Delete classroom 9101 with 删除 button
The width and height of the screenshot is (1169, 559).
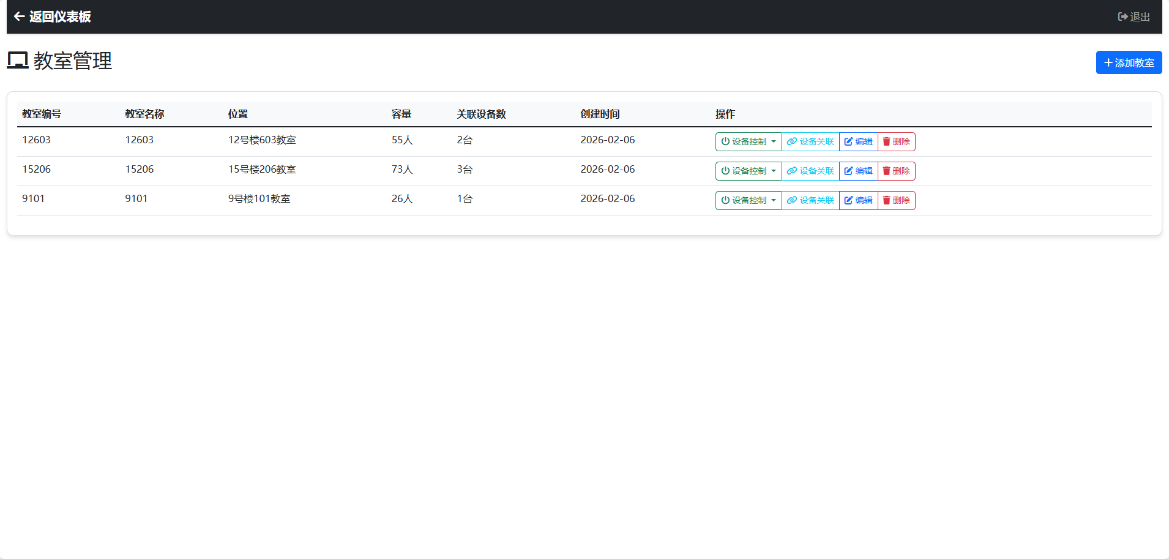coord(897,200)
